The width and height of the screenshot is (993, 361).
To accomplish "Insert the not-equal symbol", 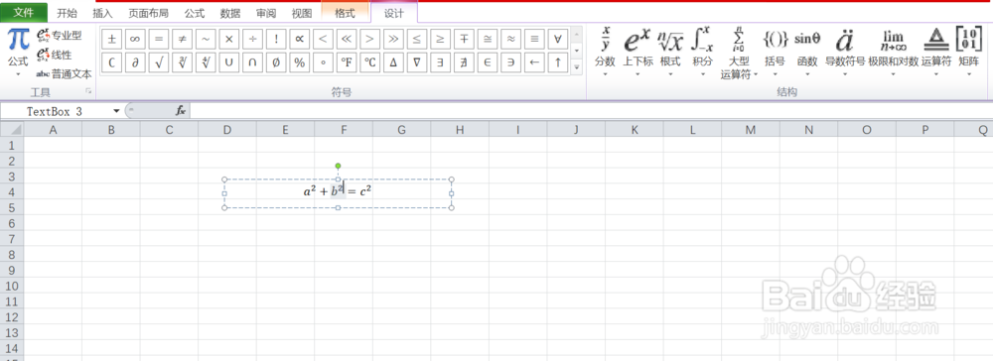I will coord(182,39).
